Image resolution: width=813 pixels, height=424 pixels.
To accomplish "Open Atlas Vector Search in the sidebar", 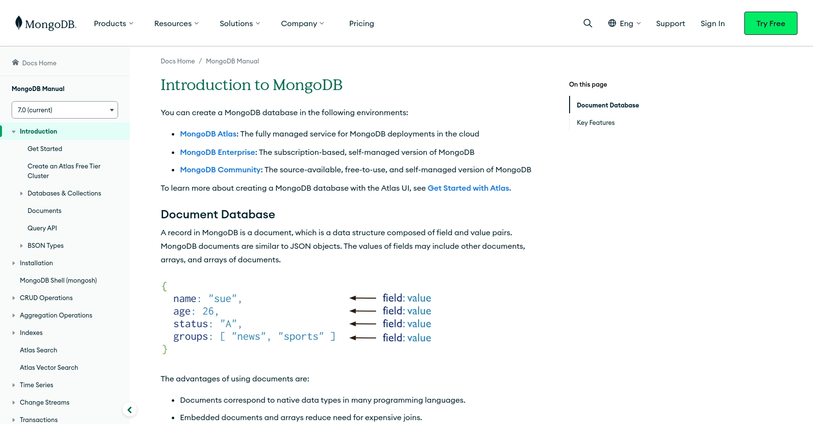I will click(x=49, y=367).
